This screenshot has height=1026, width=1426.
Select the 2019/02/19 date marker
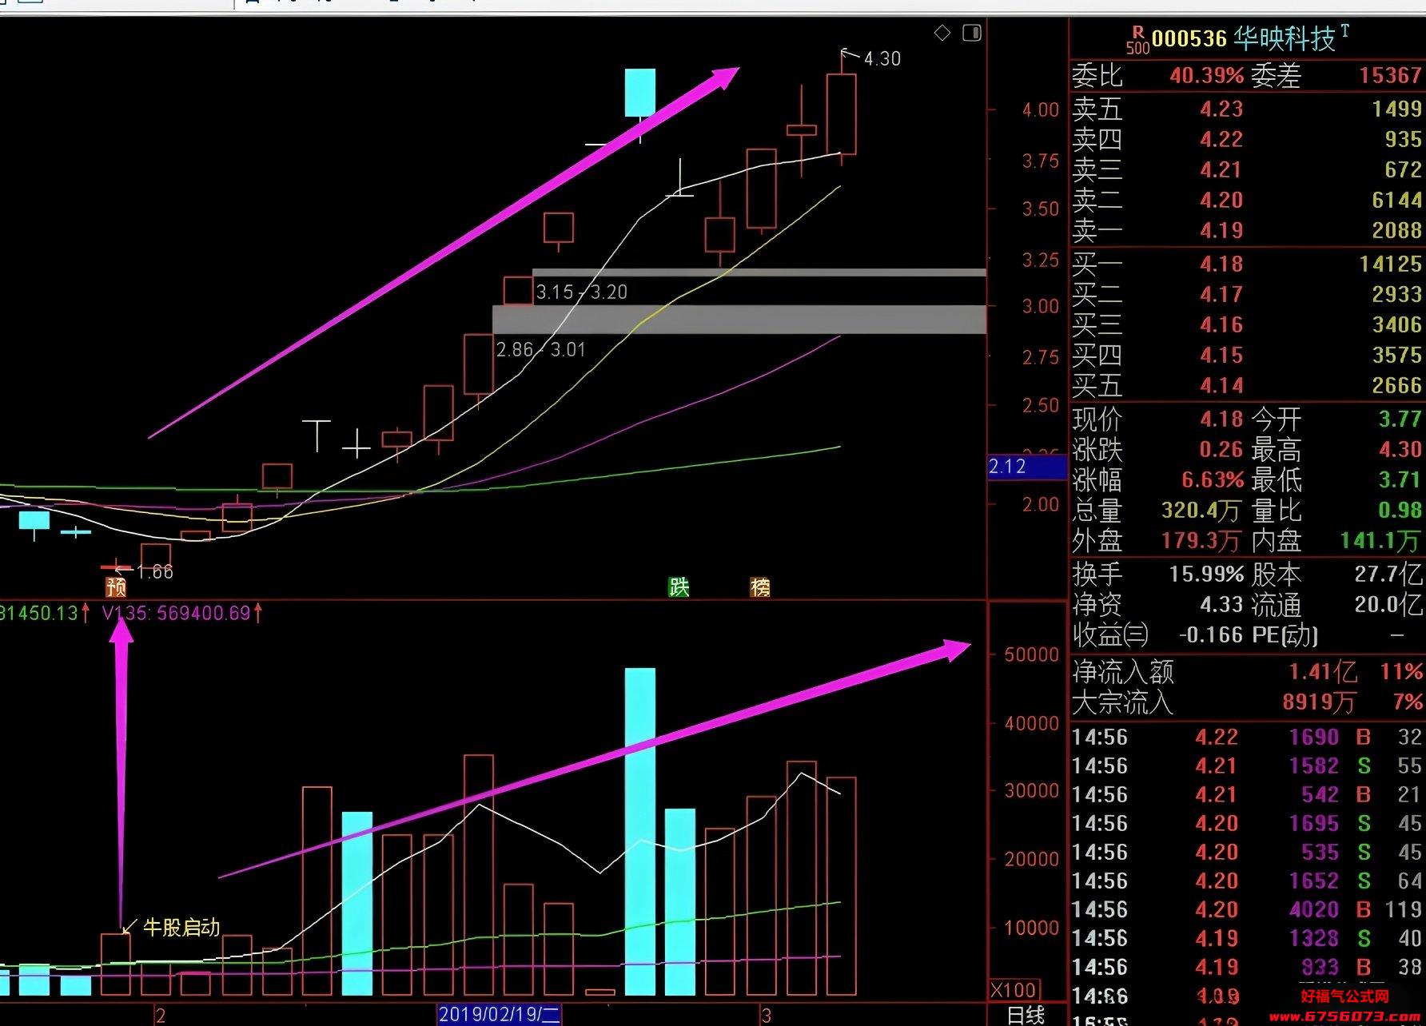[499, 1015]
